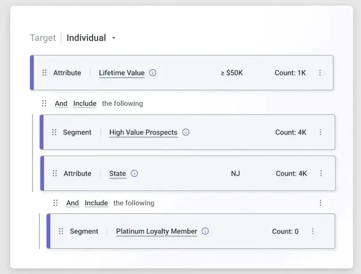Click info icon next to Platinum Loyalty Member
The image size is (361, 274).
coord(205,232)
